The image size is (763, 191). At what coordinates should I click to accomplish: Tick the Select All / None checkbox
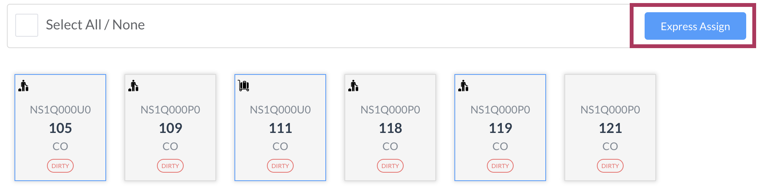click(27, 25)
